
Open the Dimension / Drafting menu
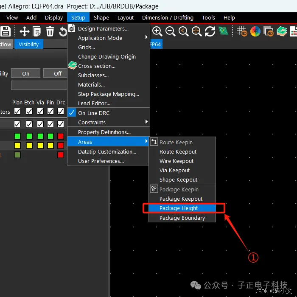pos(168,18)
